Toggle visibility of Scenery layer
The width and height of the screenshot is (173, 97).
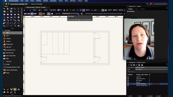[x=128, y=82]
